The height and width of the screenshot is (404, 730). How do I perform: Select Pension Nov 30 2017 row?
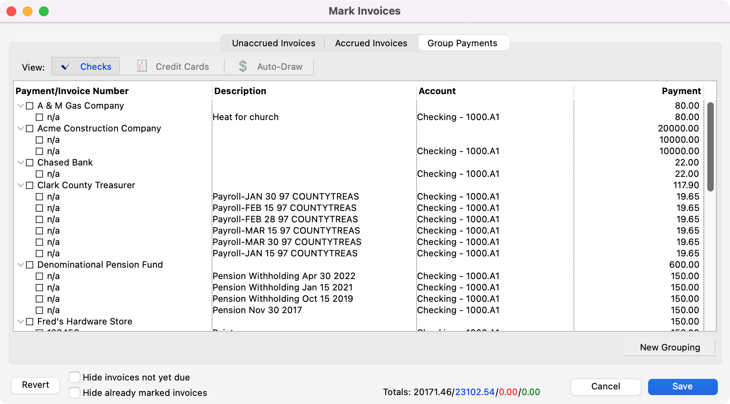point(257,310)
